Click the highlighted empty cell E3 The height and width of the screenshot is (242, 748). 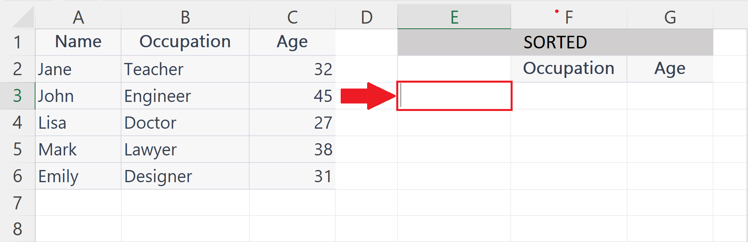tap(454, 96)
